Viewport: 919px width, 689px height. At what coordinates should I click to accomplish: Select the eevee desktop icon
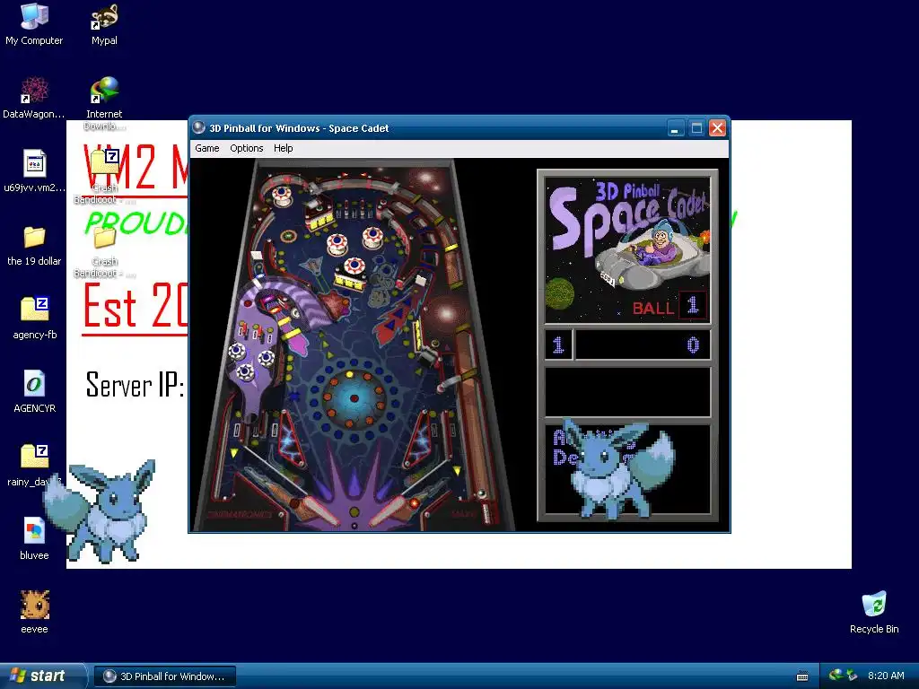point(34,612)
